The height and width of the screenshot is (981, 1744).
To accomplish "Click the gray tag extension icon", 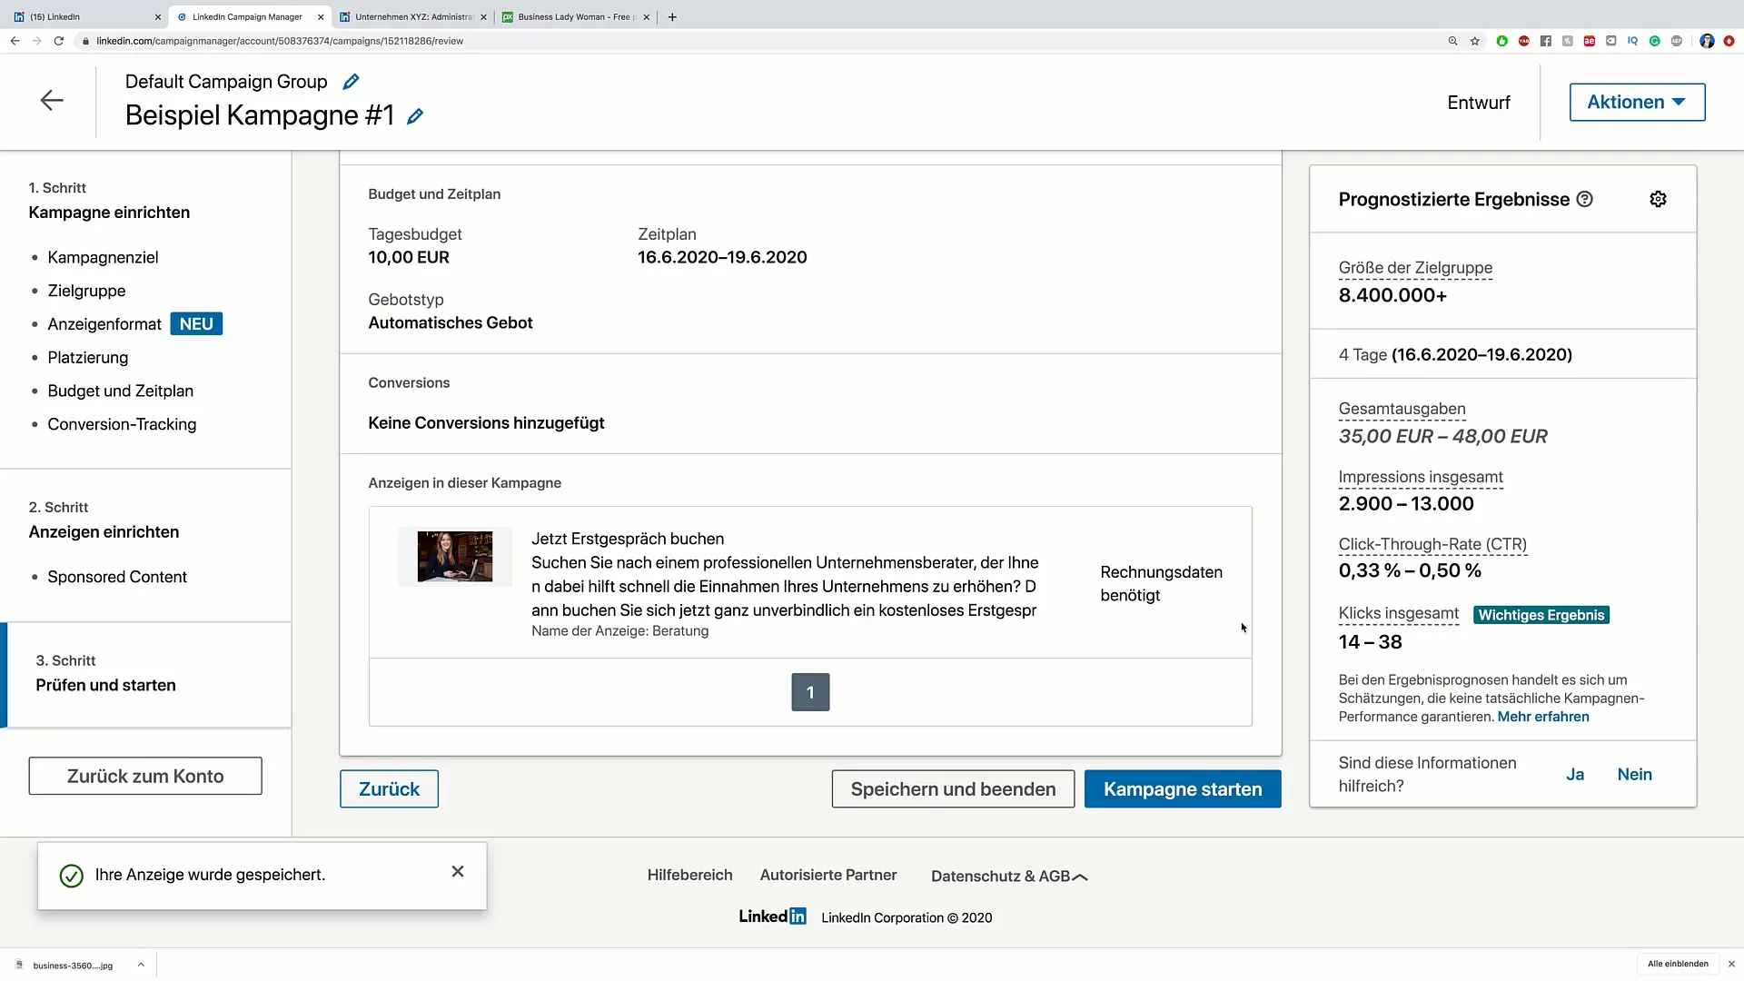I will (1611, 41).
